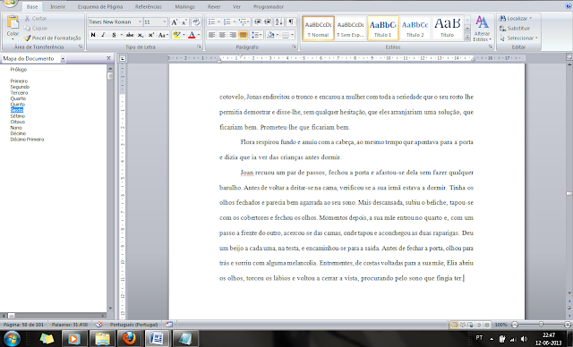This screenshot has height=347, width=573.
Task: Close the Mapa do Documento pane
Action: coord(108,58)
